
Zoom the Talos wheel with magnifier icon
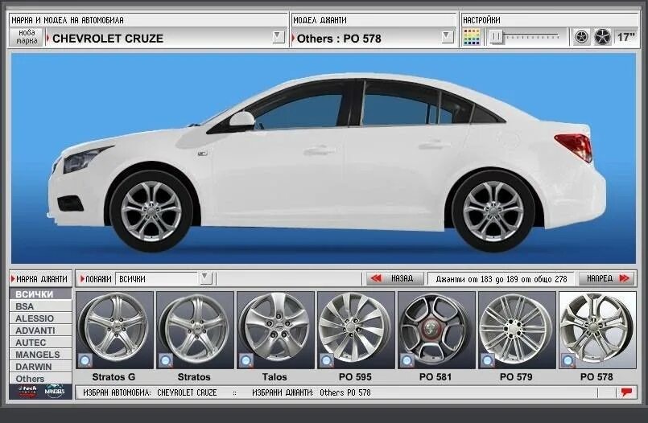pos(246,361)
